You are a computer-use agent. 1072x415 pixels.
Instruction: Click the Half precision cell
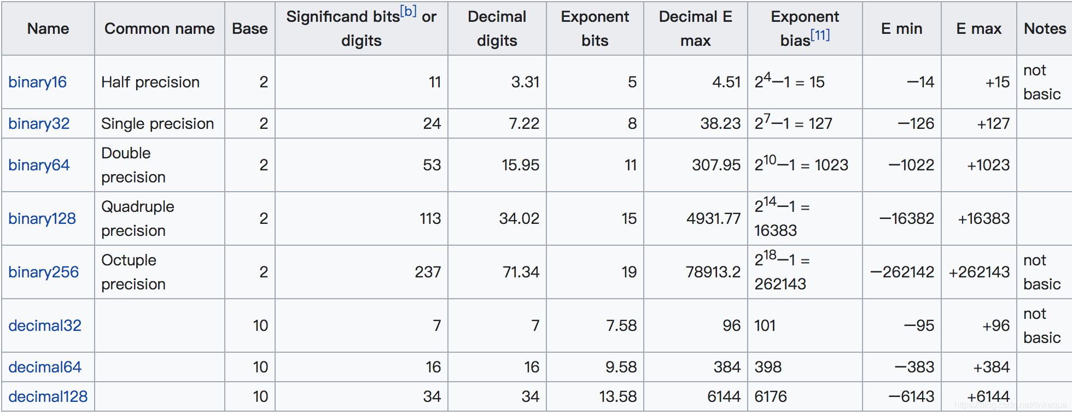pos(160,82)
